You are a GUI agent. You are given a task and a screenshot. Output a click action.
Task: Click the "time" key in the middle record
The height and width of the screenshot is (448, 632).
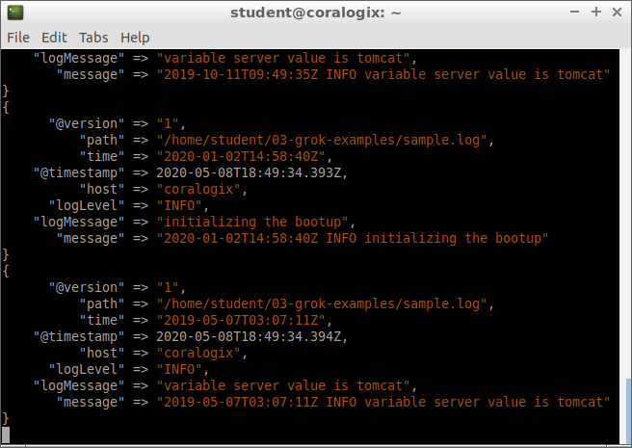(x=102, y=156)
